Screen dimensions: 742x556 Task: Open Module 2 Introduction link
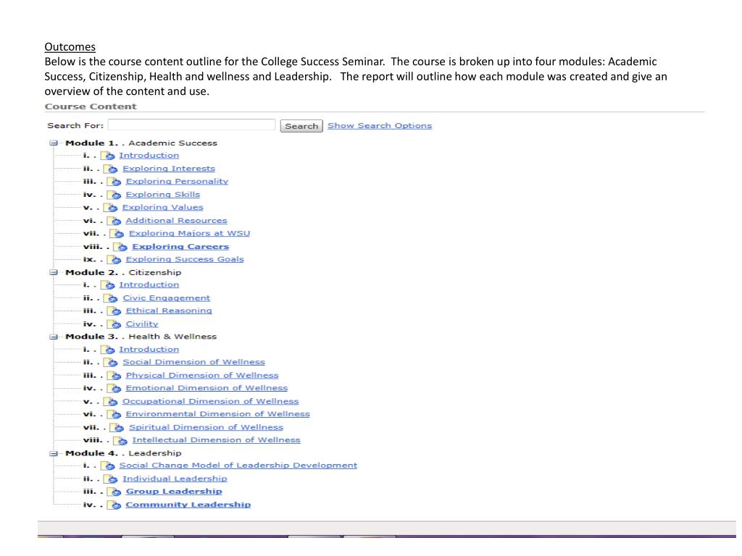pos(149,285)
